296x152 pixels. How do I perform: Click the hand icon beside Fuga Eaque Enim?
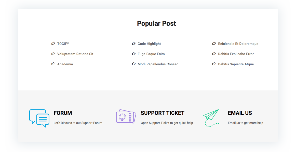click(134, 54)
